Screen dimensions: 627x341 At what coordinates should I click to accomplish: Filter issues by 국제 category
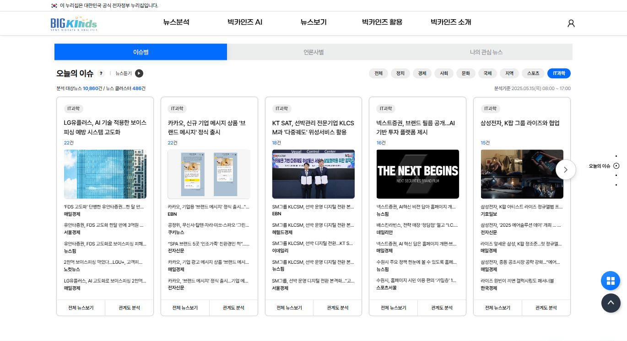pyautogui.click(x=487, y=73)
